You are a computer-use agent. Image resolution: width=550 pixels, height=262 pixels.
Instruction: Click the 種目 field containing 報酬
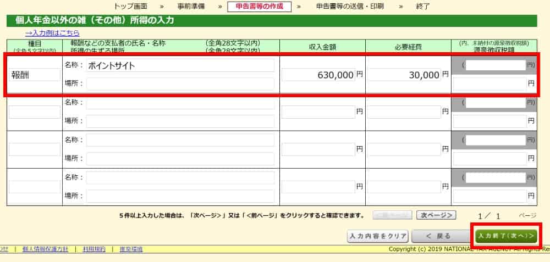(34, 75)
